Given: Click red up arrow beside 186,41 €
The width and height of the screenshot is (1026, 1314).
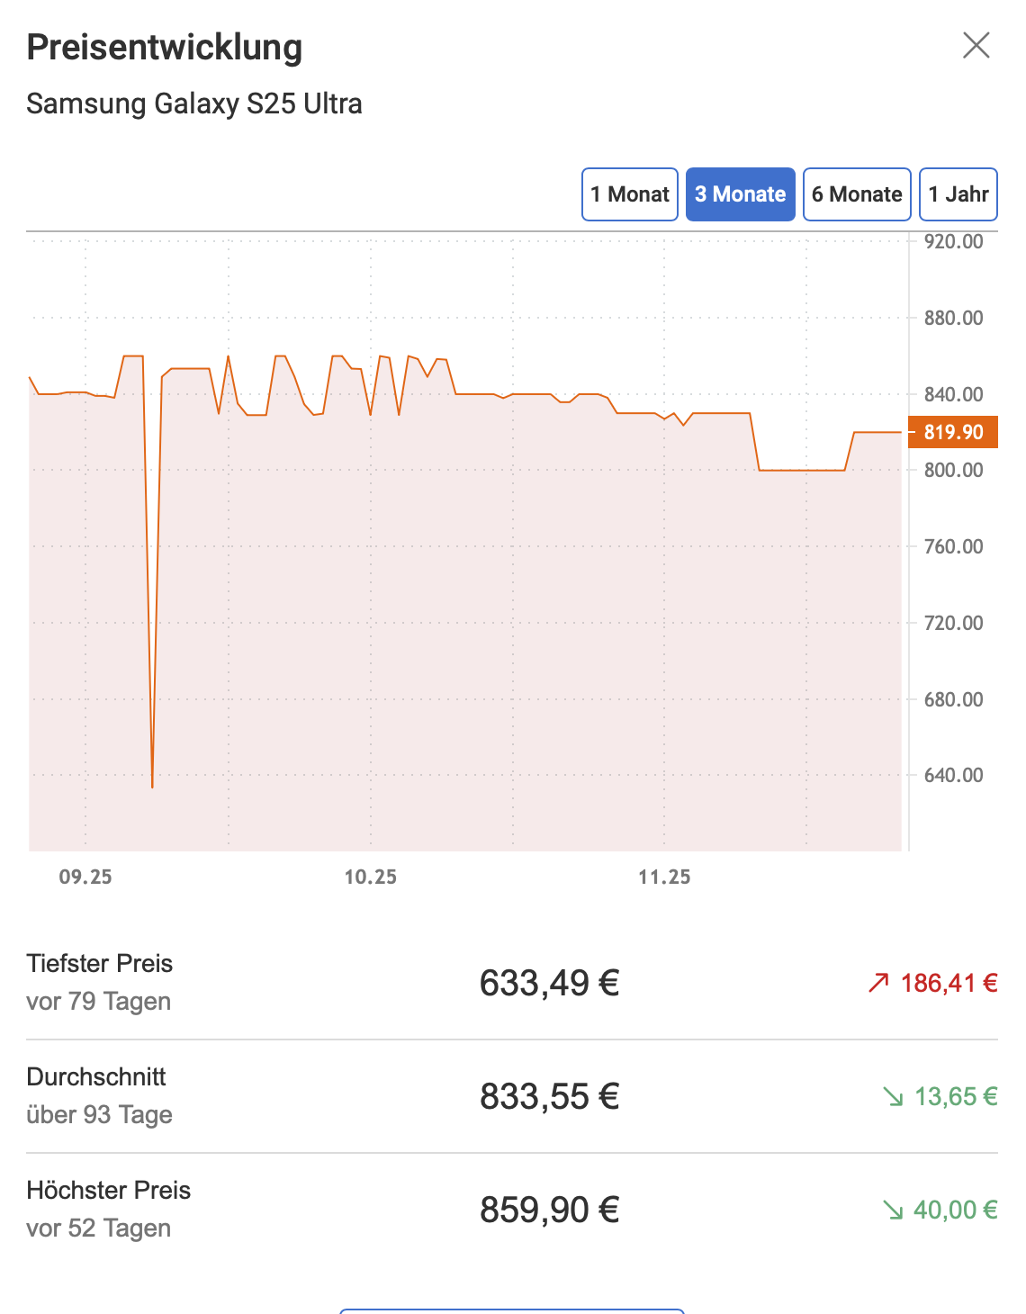Looking at the screenshot, I should click(878, 983).
